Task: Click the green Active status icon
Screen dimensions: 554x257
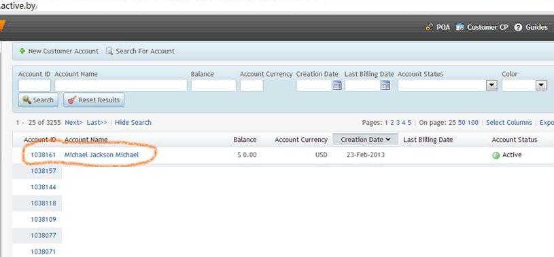Action: click(496, 155)
